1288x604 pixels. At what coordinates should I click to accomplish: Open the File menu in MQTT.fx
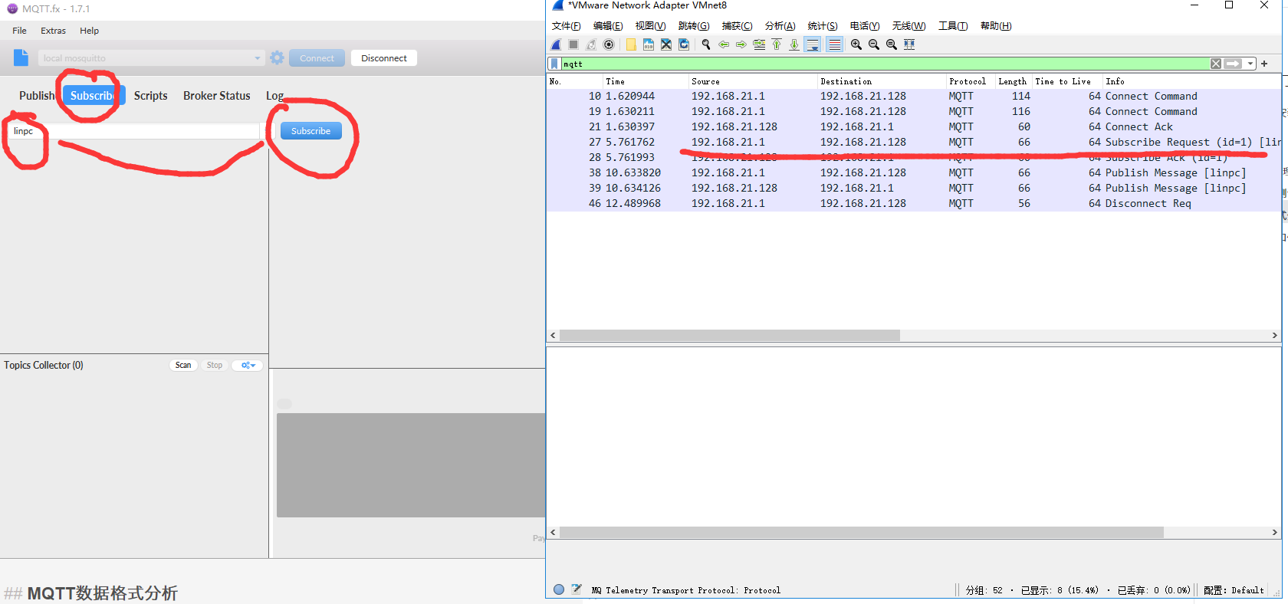pos(20,31)
